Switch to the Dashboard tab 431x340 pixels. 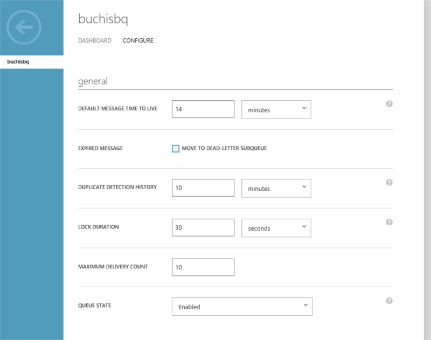[95, 40]
